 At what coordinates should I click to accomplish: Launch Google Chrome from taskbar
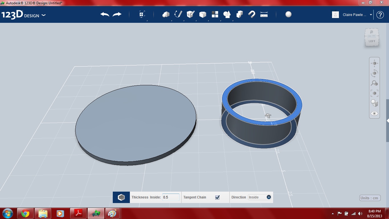pos(25,213)
